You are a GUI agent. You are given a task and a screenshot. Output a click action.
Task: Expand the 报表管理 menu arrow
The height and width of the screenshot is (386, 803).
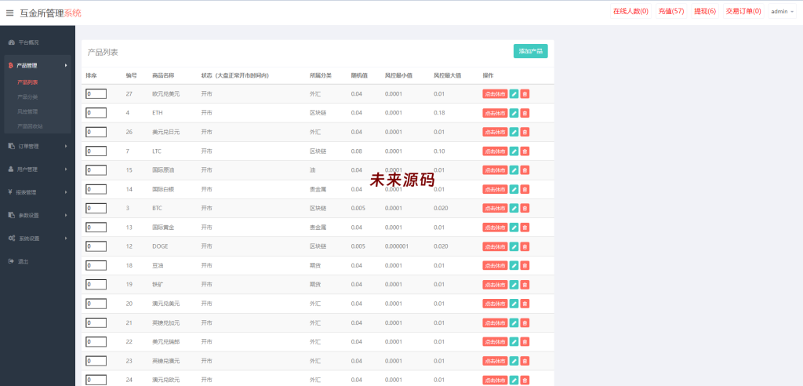pyautogui.click(x=66, y=192)
